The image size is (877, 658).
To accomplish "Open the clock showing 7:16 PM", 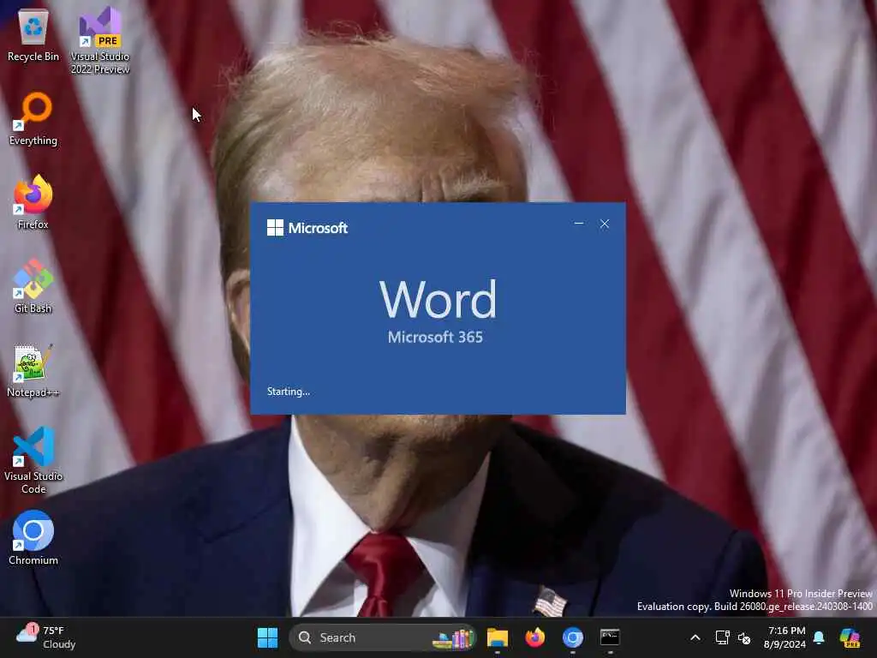I will [785, 637].
